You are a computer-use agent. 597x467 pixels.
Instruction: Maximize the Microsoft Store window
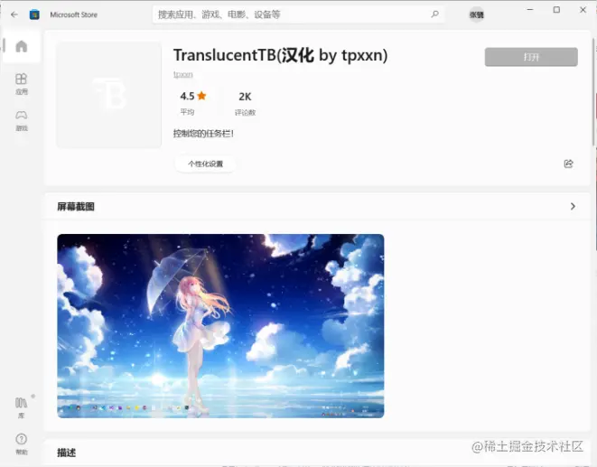(x=556, y=10)
